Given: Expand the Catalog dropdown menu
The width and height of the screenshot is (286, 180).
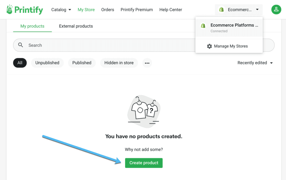Looking at the screenshot, I should pyautogui.click(x=61, y=10).
